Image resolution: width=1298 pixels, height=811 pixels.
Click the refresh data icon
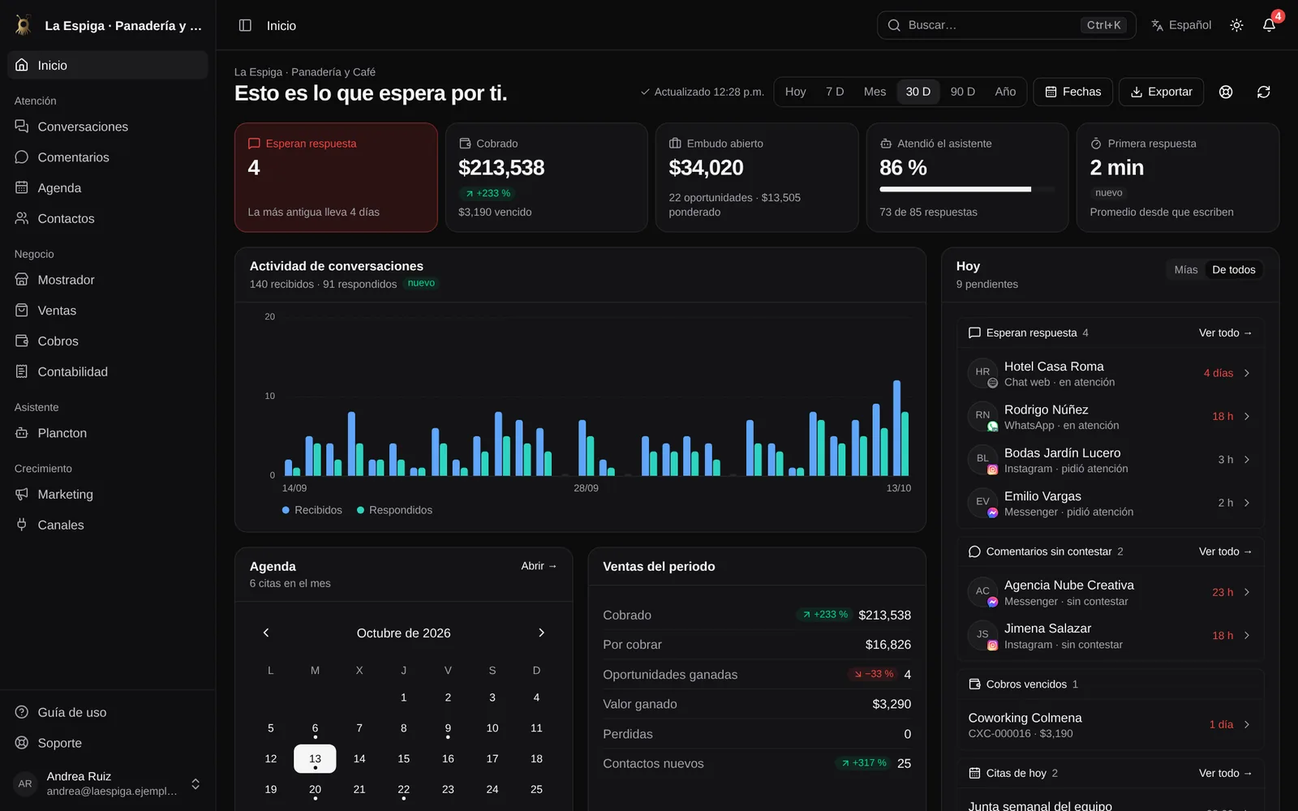click(x=1263, y=92)
